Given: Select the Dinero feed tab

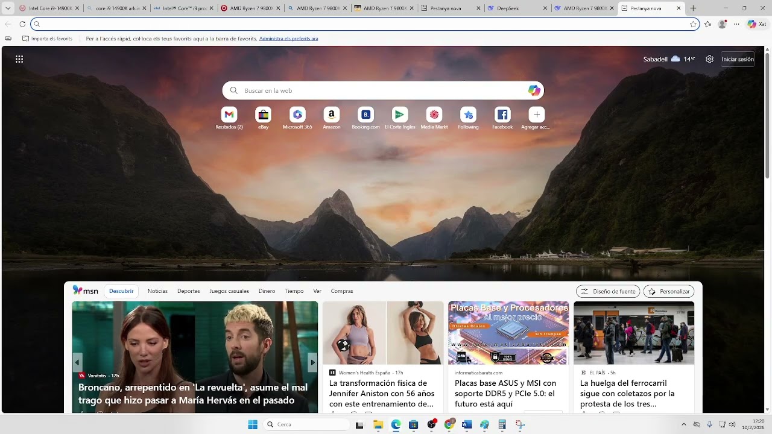Looking at the screenshot, I should coord(267,291).
